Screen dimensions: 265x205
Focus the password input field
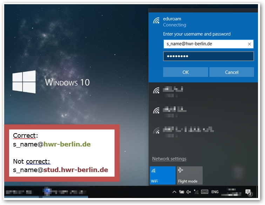(x=208, y=56)
